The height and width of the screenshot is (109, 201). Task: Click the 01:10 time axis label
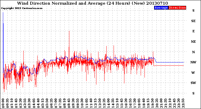(12, 103)
